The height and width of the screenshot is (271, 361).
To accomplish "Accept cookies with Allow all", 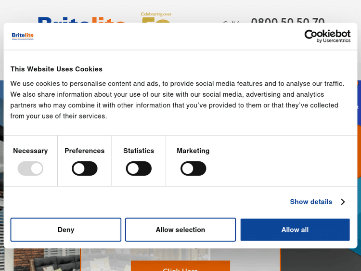I will pyautogui.click(x=295, y=230).
